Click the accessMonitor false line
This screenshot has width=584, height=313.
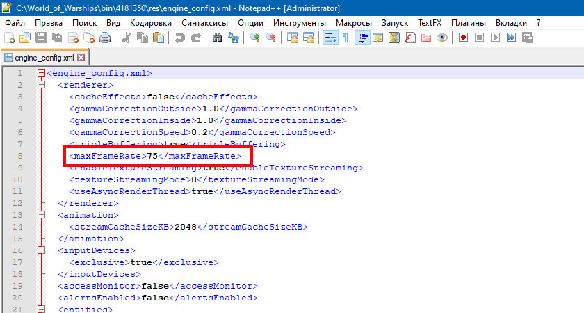click(158, 286)
